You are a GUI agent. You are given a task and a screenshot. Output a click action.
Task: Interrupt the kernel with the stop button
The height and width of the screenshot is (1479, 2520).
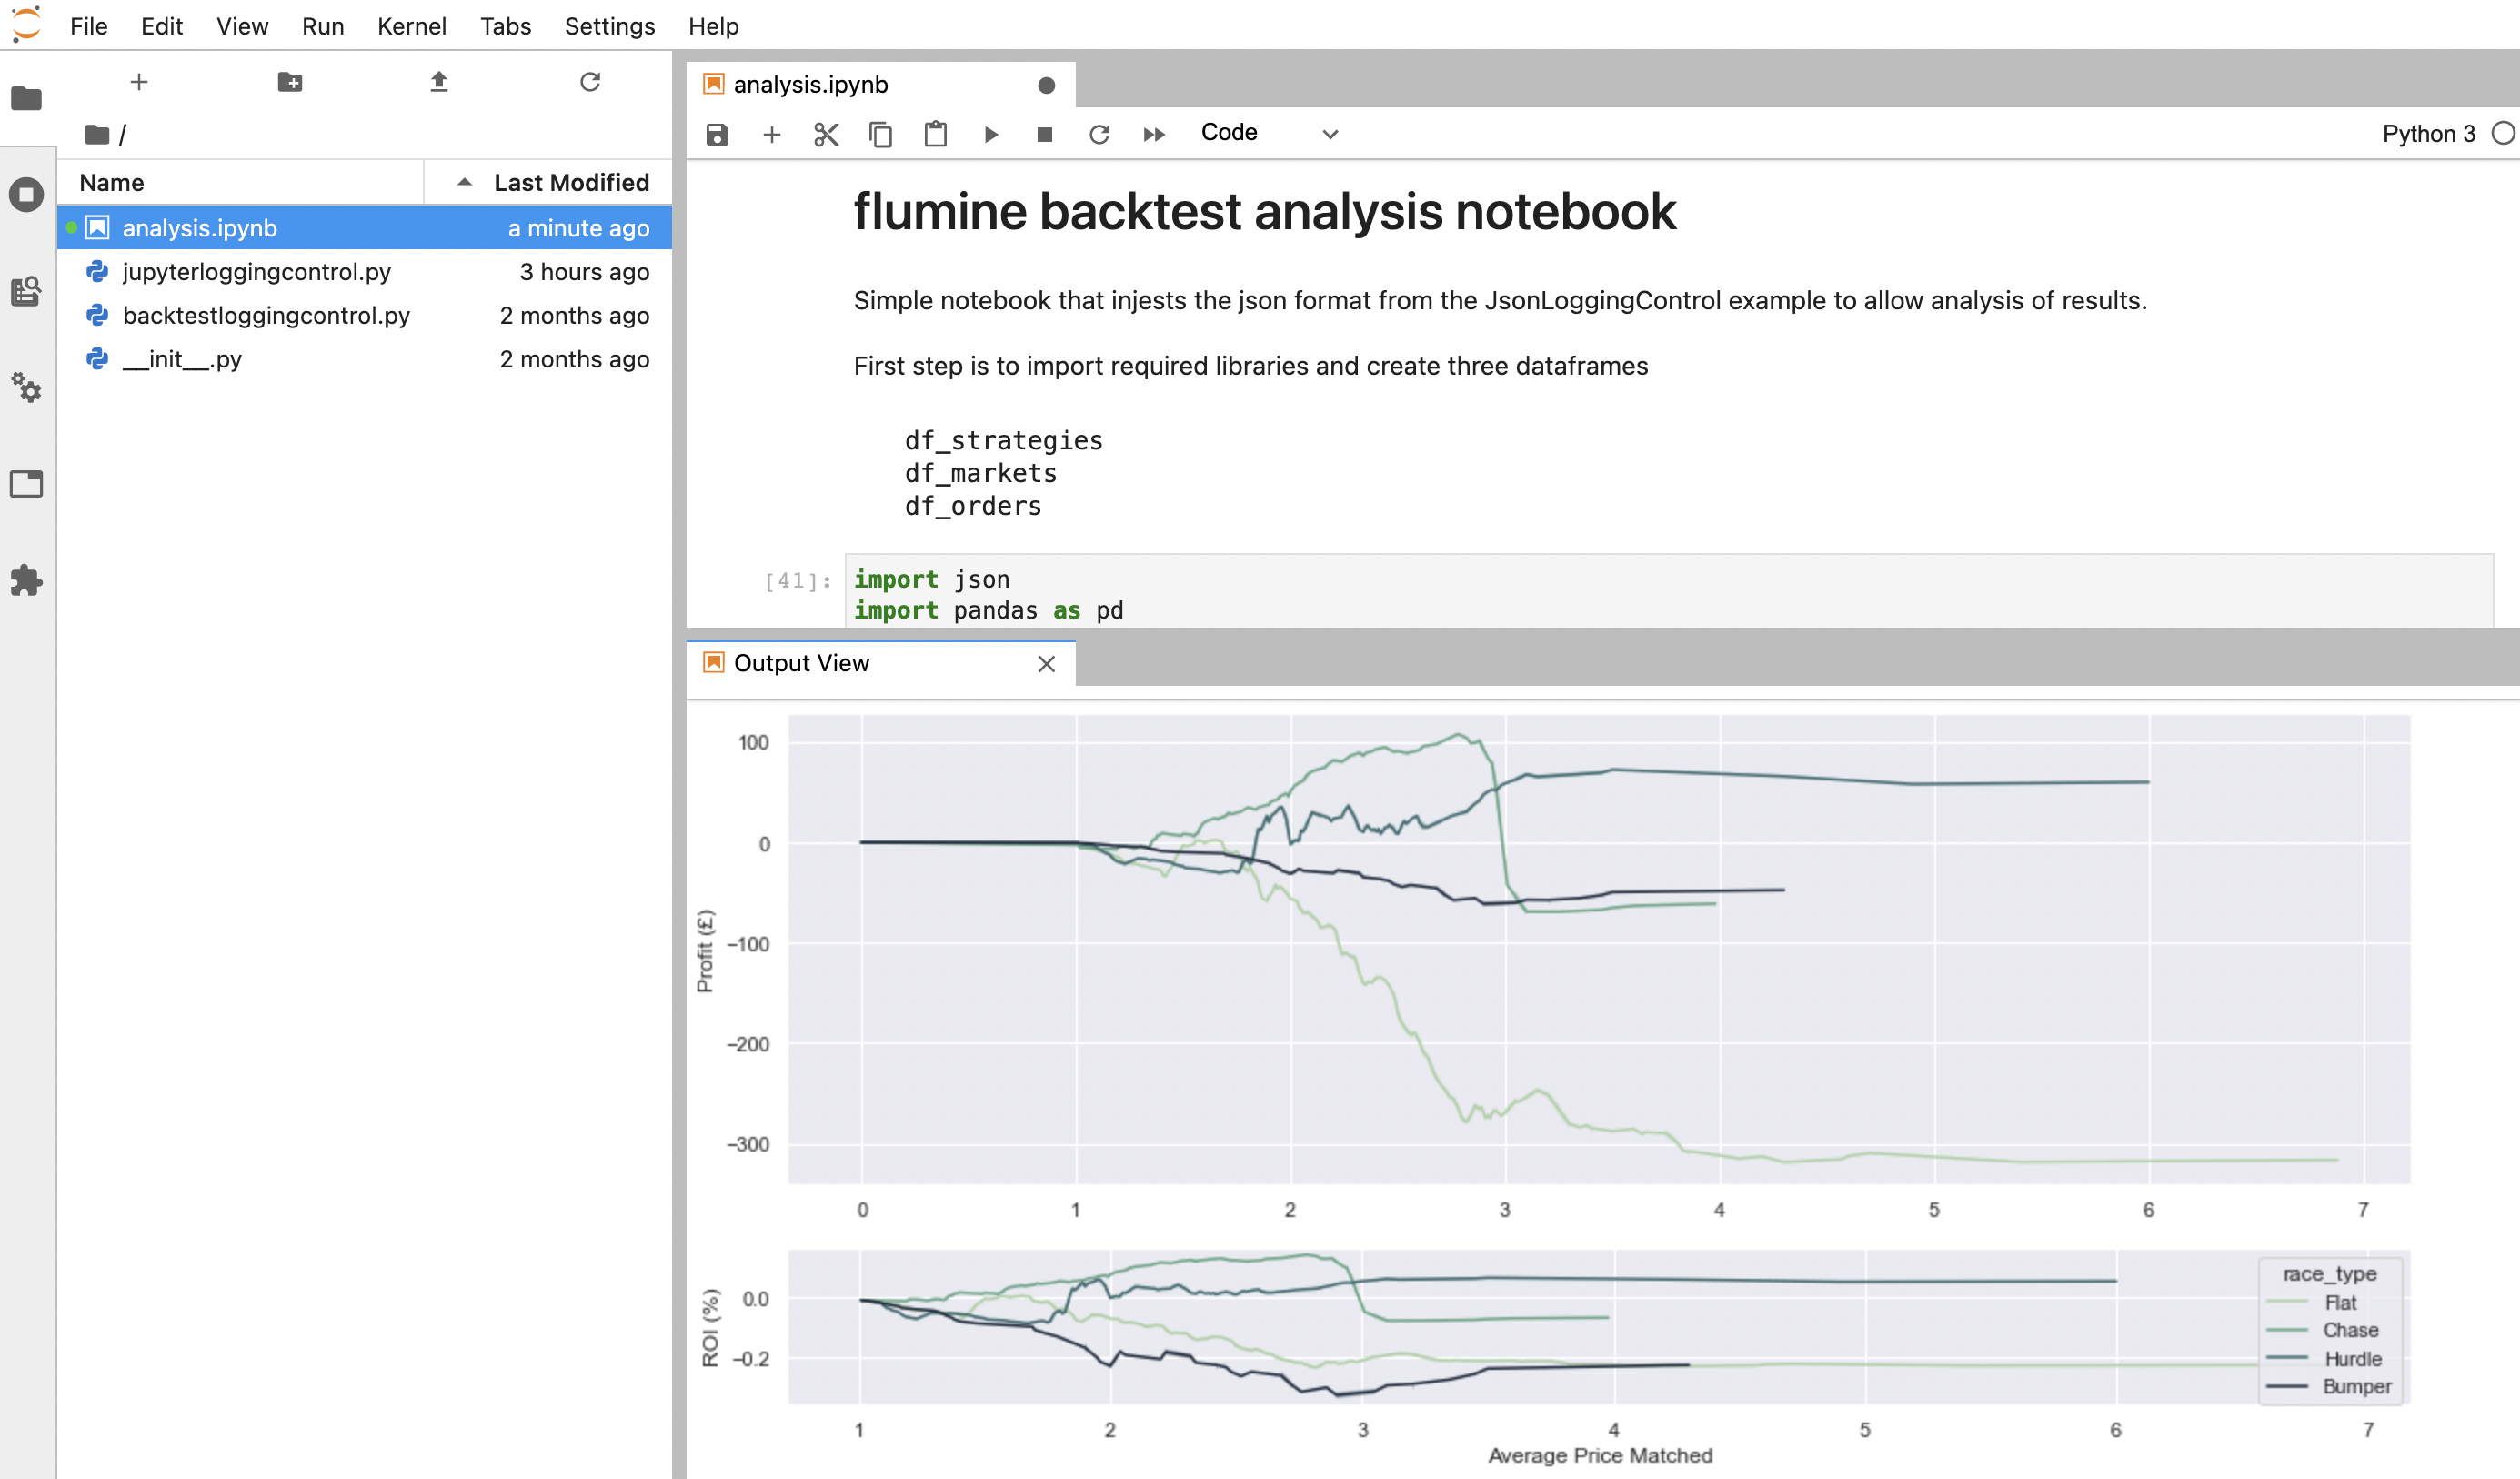tap(1044, 134)
